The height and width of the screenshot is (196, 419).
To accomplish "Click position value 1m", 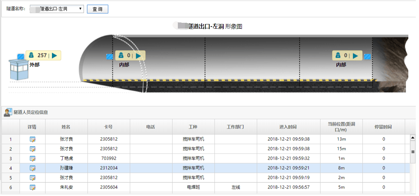I will click(341, 159).
